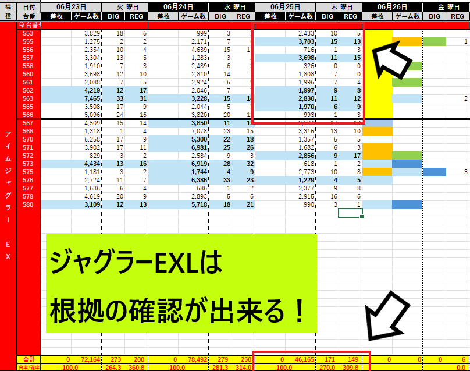This screenshot has width=470, height=371.
Task: Click the ゲーム数 column header under 06月26日
Action: (408, 16)
